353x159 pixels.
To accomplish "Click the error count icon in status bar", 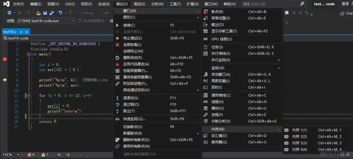I will coord(30,155).
